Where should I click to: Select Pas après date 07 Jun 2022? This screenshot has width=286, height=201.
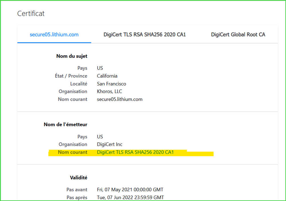click(131, 197)
